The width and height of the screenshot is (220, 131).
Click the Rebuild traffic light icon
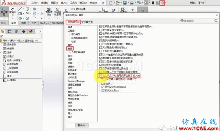(153, 3)
